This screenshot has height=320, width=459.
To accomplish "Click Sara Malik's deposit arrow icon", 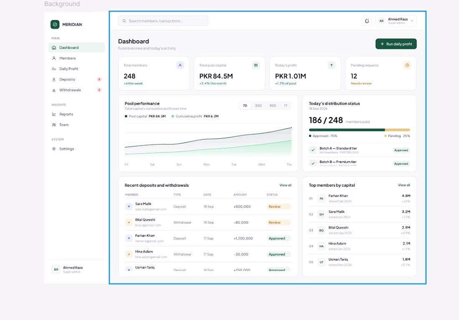I will [129, 206].
